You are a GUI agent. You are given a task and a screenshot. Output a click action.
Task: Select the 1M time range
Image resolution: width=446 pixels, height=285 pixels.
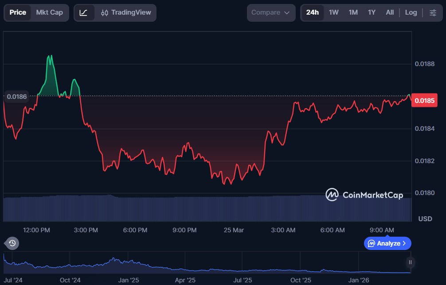coord(353,12)
